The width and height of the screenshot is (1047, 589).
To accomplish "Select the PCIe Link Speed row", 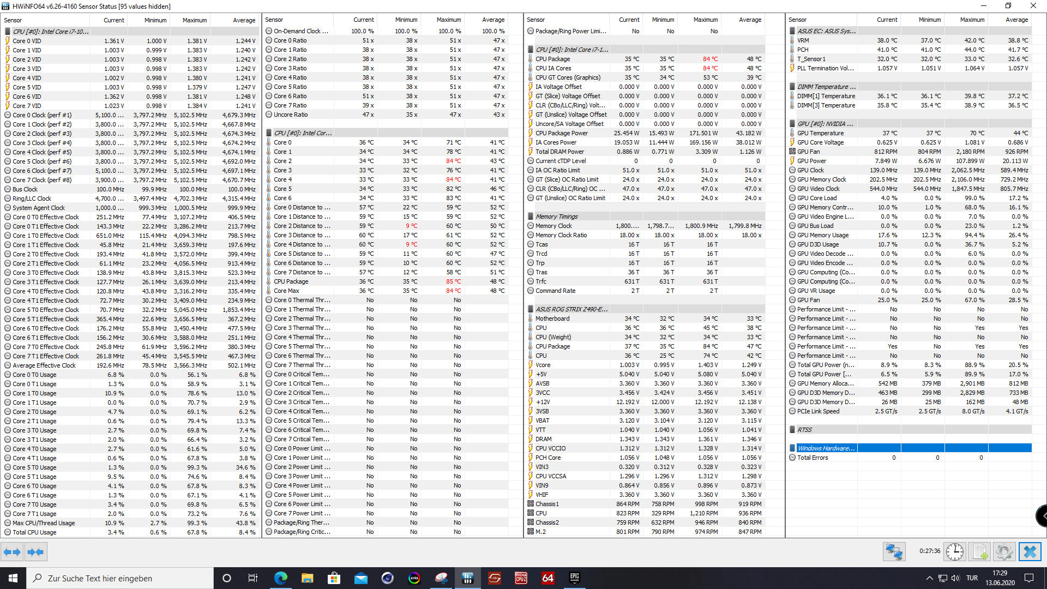I will (x=910, y=411).
